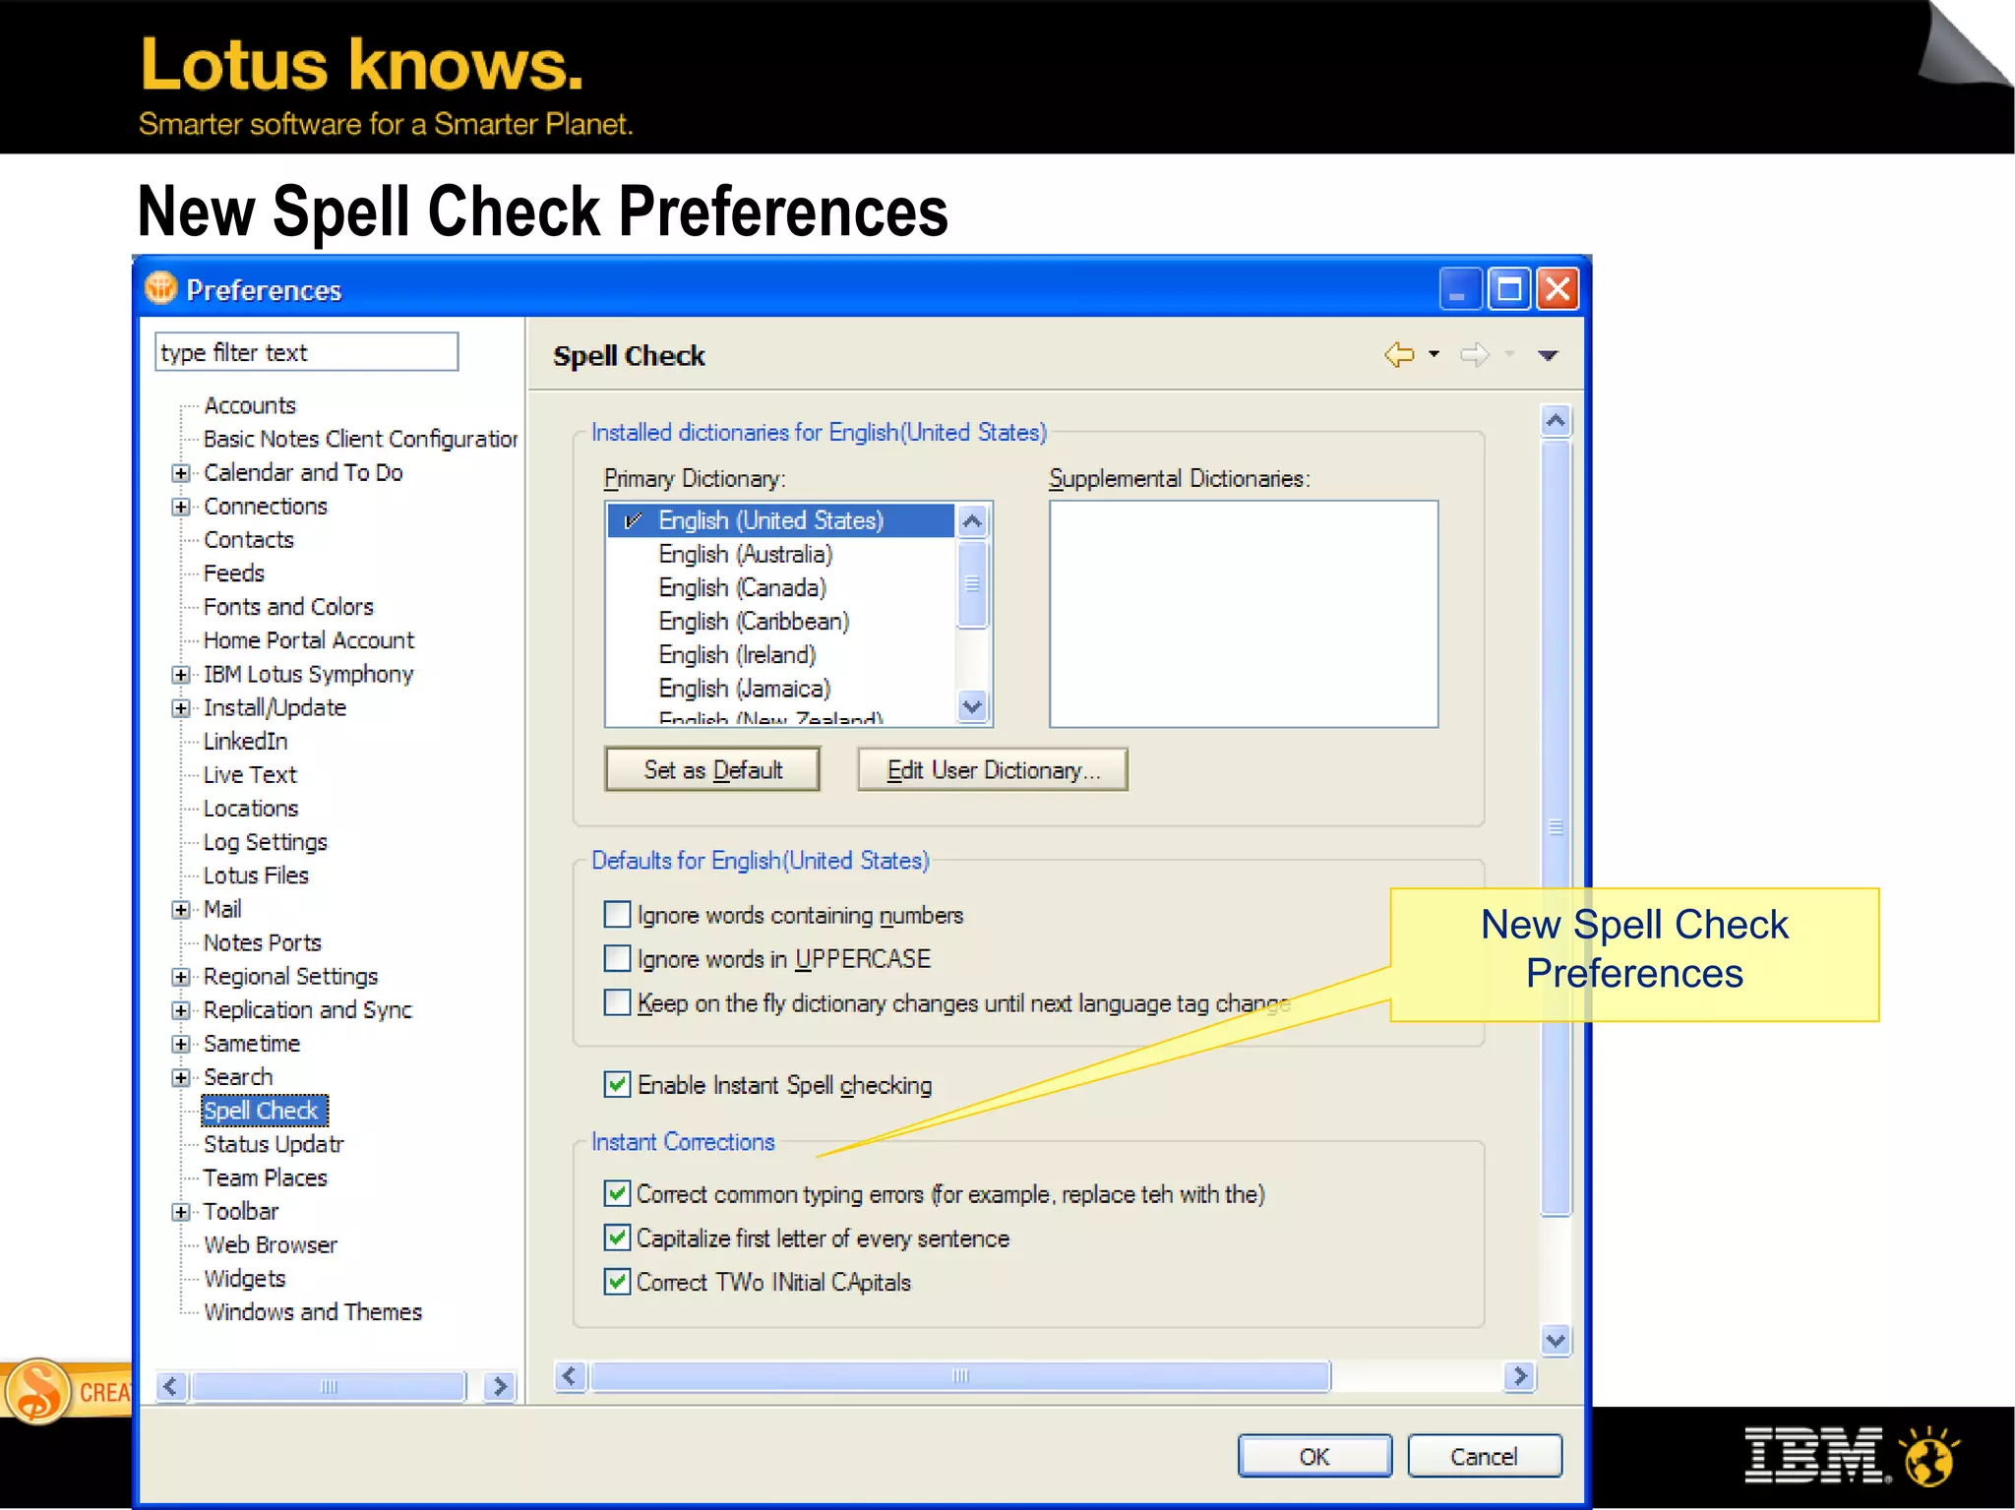Viewport: 2015px width, 1510px height.
Task: Click inside Supplemental Dictionaries list box
Action: pyautogui.click(x=1244, y=614)
